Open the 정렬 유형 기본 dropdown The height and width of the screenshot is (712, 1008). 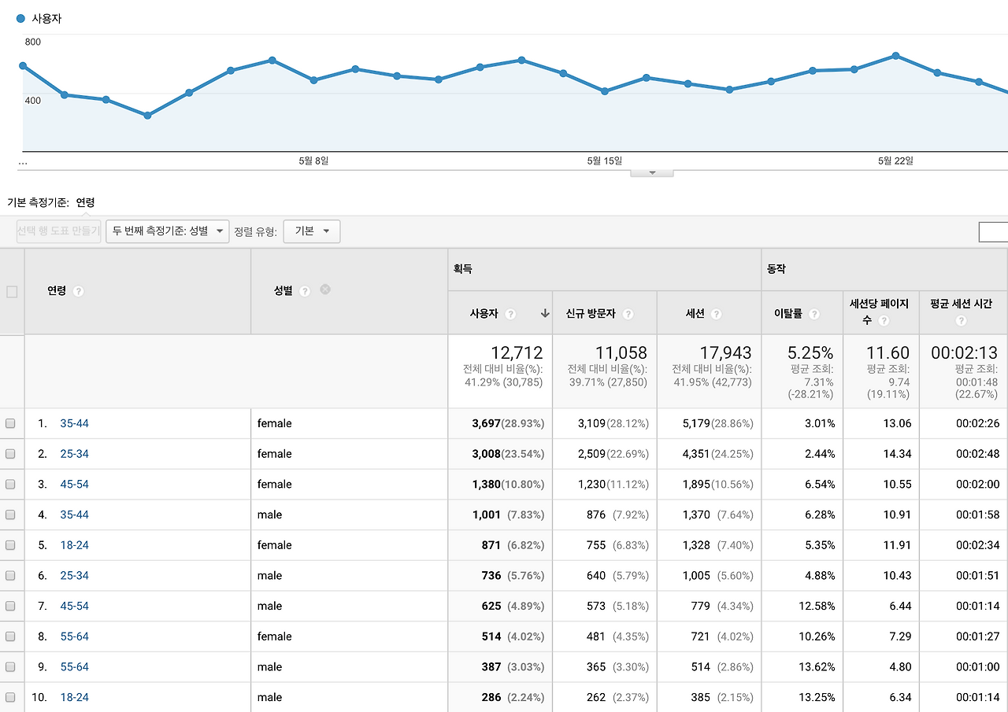[312, 231]
